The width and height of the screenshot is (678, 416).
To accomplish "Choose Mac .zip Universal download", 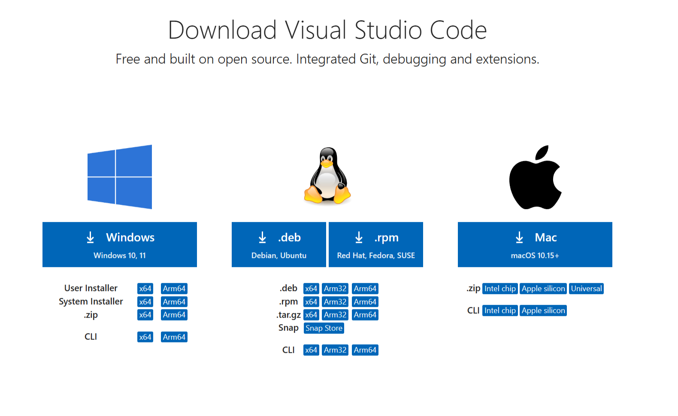I will pyautogui.click(x=586, y=288).
